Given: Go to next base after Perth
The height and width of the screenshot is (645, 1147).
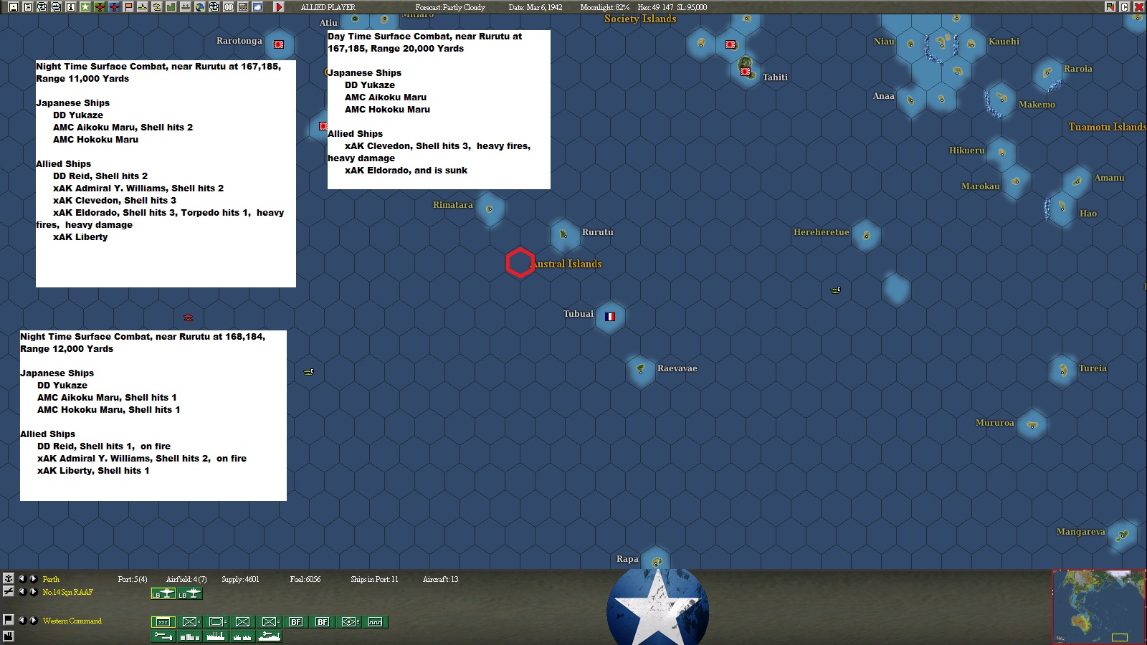Looking at the screenshot, I should point(33,578).
